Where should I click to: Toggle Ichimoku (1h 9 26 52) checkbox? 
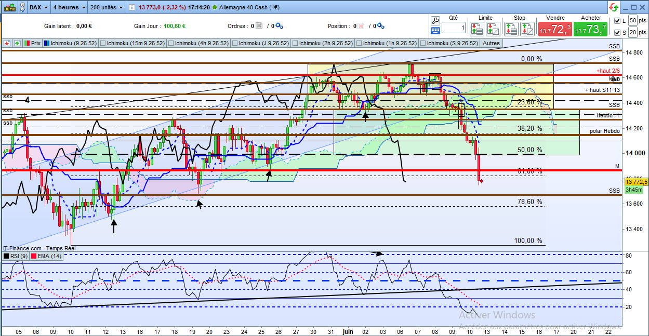359,43
